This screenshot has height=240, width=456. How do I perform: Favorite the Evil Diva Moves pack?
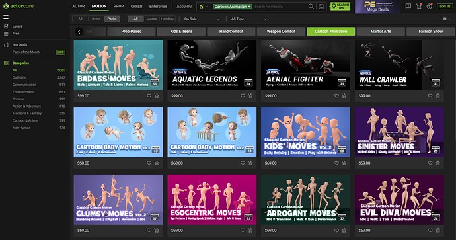click(x=430, y=230)
